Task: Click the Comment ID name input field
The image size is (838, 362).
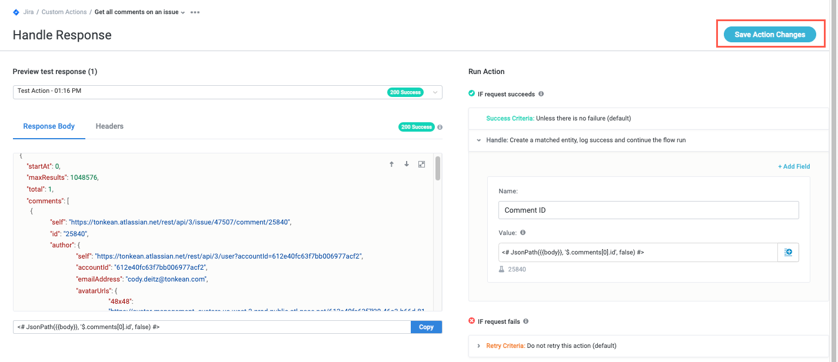Action: (x=648, y=210)
